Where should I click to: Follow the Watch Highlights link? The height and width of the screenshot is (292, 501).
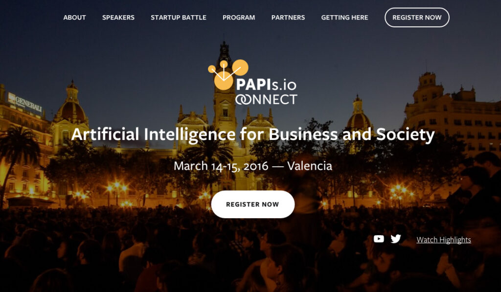tap(443, 240)
